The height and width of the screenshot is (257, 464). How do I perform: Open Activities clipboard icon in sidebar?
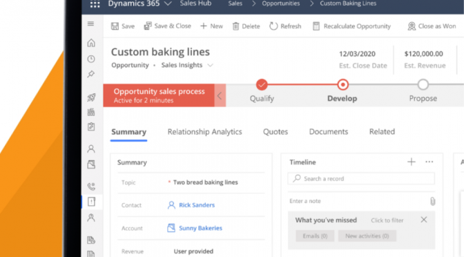91,126
